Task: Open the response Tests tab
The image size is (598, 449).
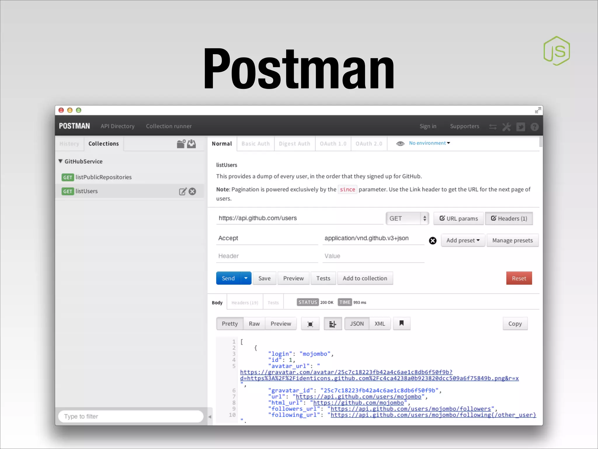Action: [273, 303]
